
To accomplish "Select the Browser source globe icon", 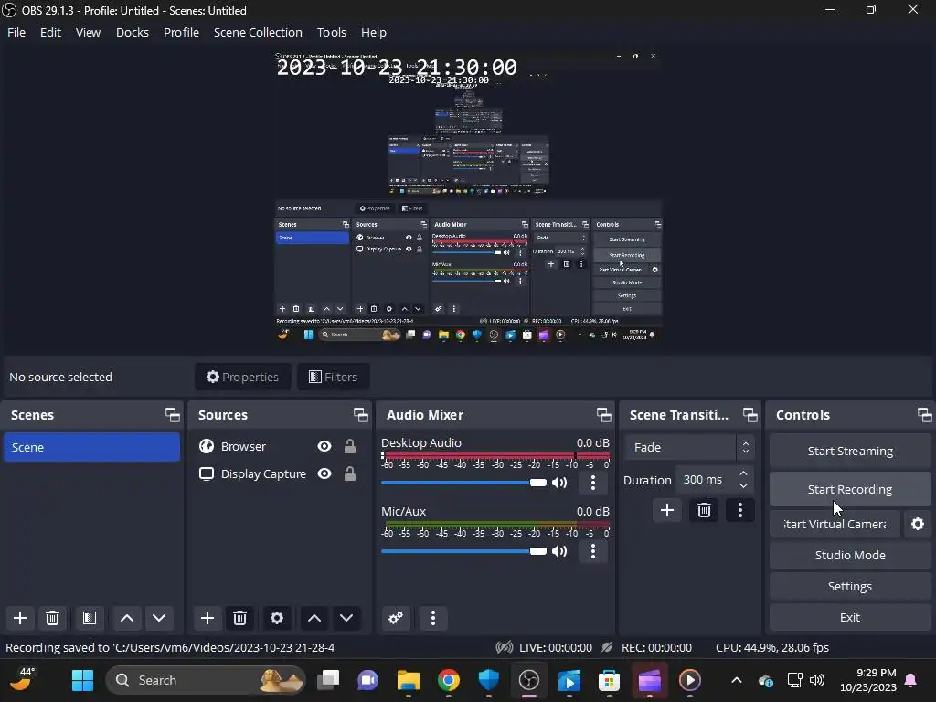I will click(207, 446).
